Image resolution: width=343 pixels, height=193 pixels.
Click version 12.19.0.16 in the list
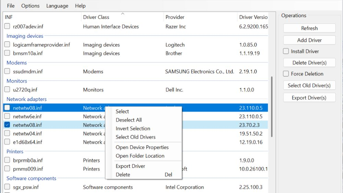[251, 142]
